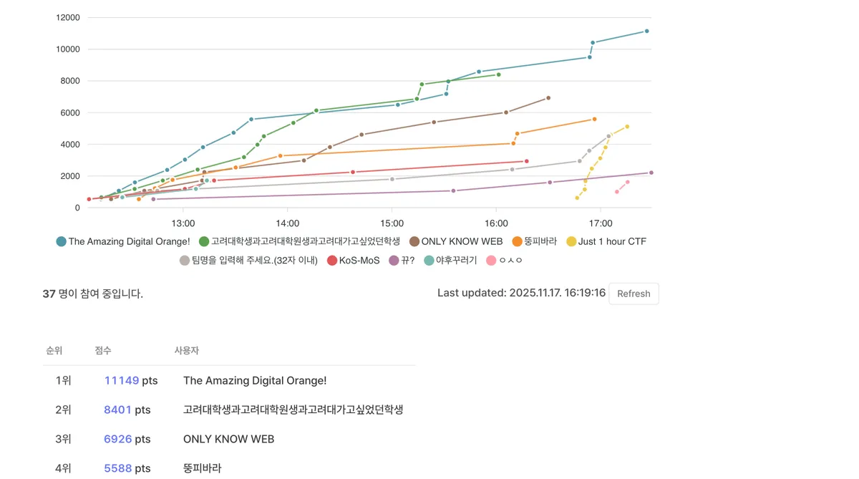
Task: Click the yellow Just 1 hour CTF legend marker
Action: [571, 241]
